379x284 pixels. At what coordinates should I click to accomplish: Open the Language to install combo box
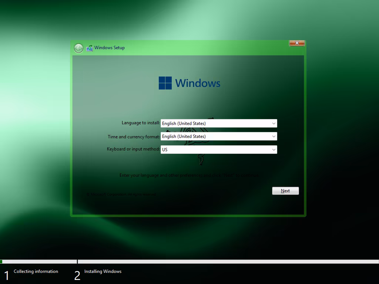point(218,124)
